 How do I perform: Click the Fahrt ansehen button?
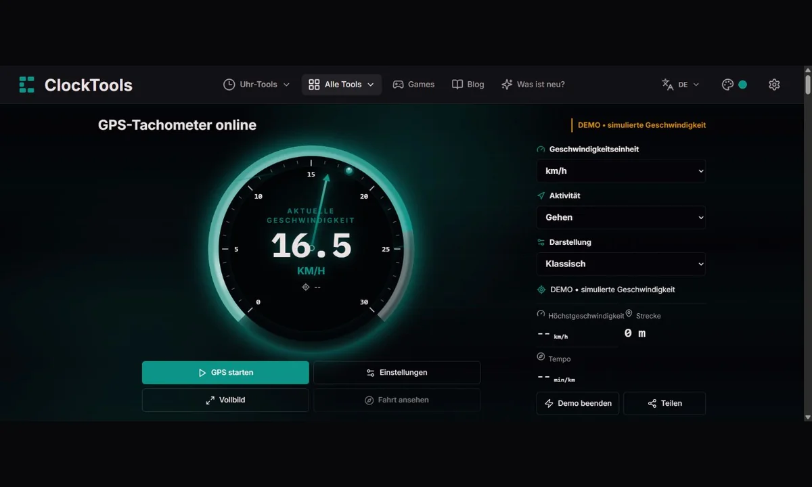pos(397,400)
